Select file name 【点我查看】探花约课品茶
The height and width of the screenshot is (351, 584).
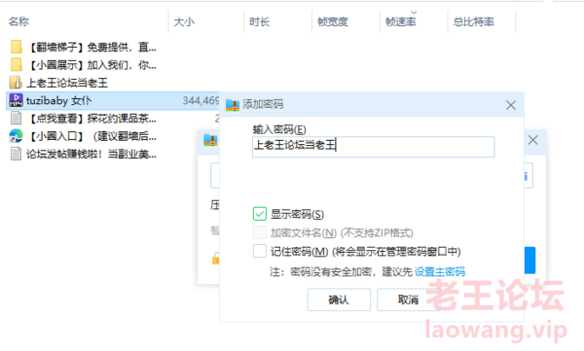coord(91,119)
